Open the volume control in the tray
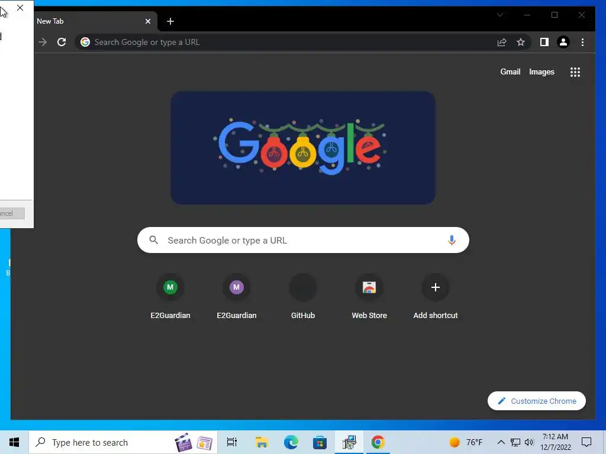Image resolution: width=606 pixels, height=454 pixels. tap(529, 442)
